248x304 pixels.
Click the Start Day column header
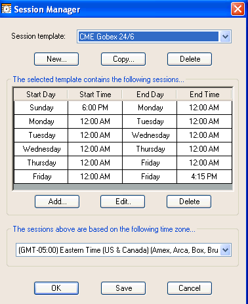pos(41,95)
